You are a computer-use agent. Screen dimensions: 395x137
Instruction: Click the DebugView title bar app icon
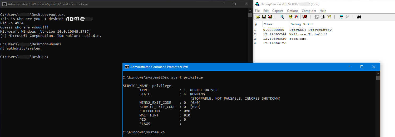(257, 4)
